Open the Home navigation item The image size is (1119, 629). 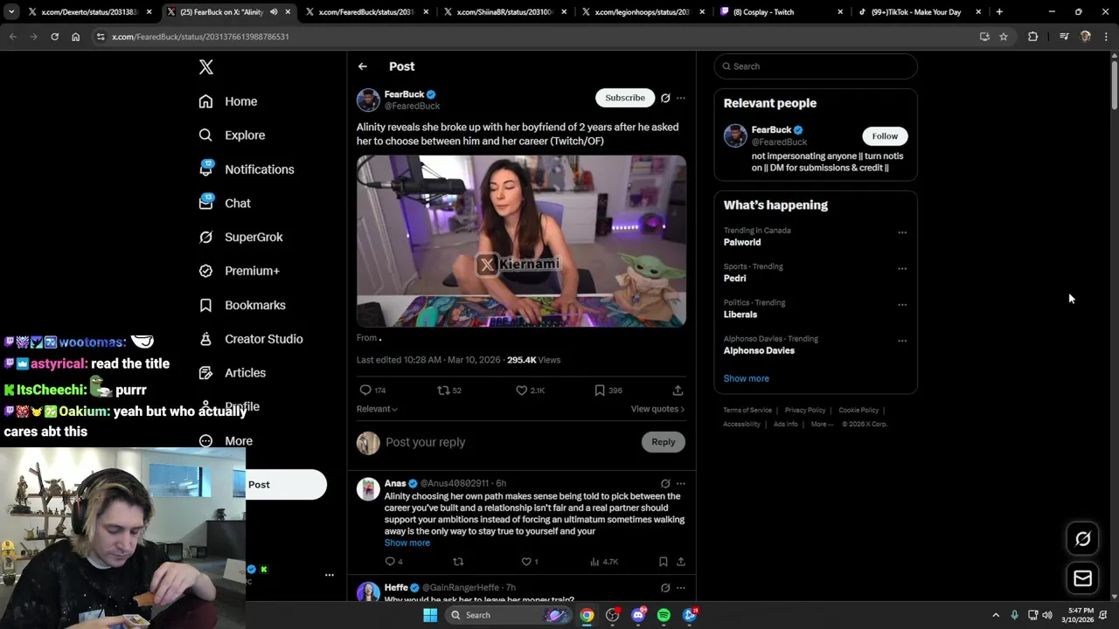228,101
